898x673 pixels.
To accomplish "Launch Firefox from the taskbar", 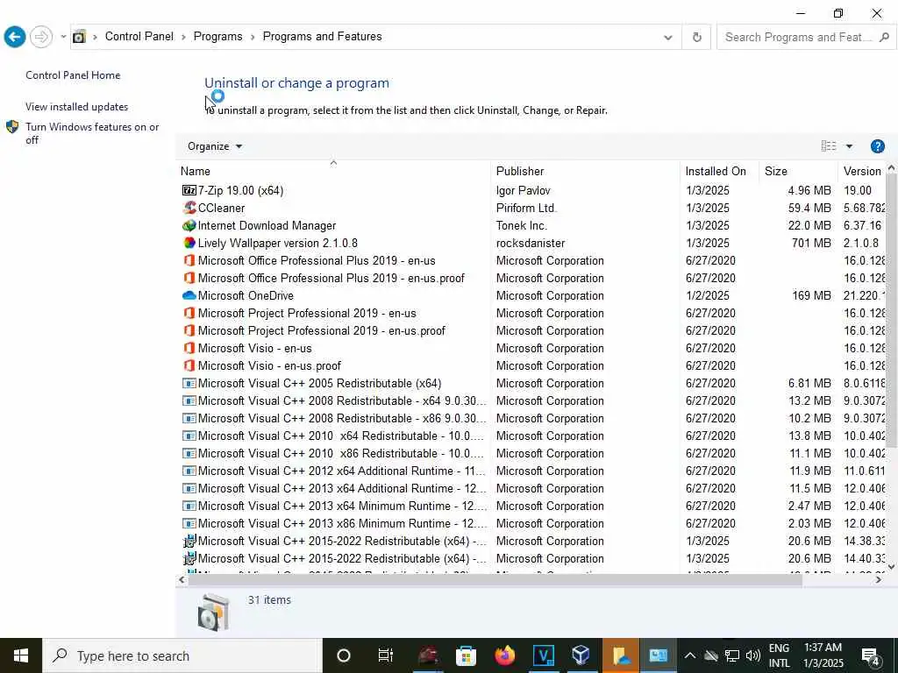I will click(504, 655).
